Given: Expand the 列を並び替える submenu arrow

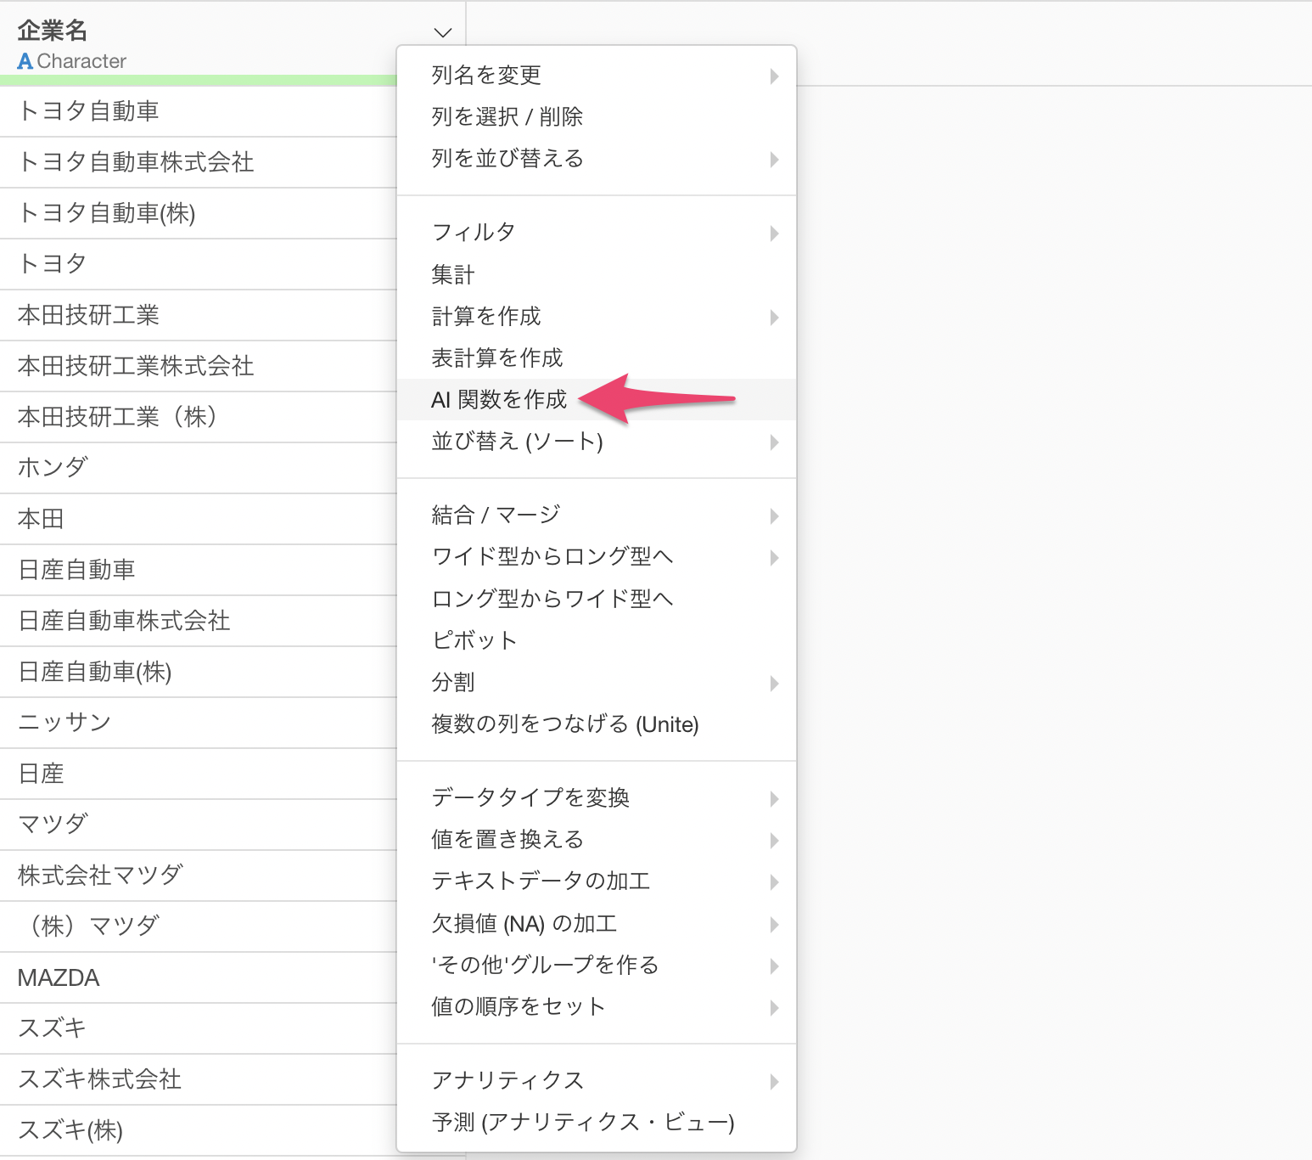Looking at the screenshot, I should 773,160.
